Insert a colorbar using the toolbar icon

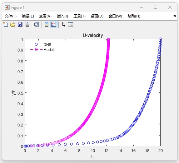47,24
